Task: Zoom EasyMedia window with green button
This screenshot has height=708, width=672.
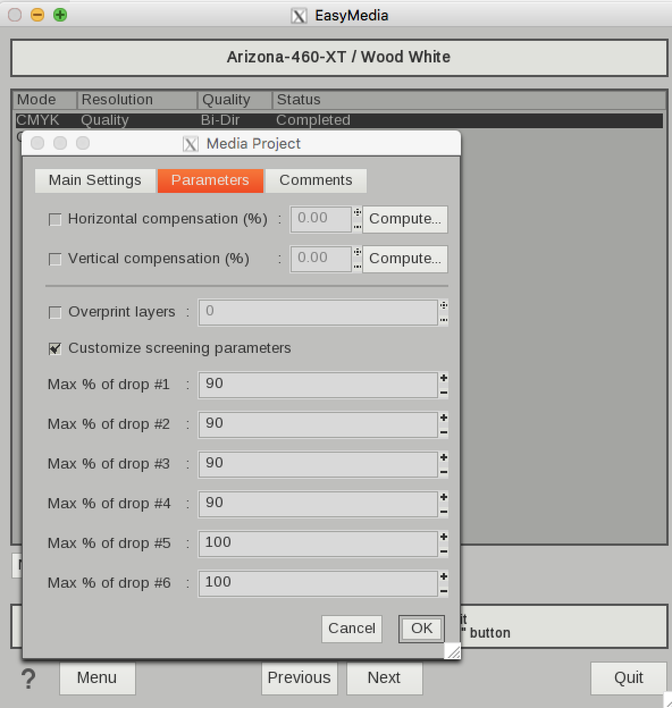Action: point(60,15)
